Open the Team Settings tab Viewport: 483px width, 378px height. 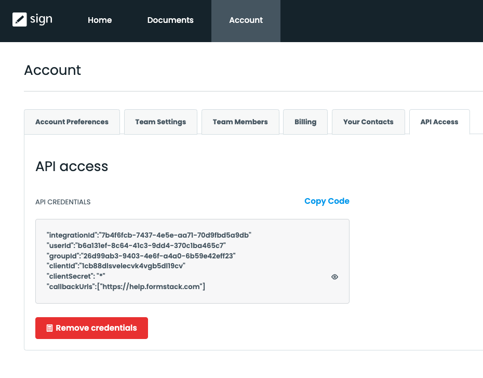pyautogui.click(x=160, y=122)
